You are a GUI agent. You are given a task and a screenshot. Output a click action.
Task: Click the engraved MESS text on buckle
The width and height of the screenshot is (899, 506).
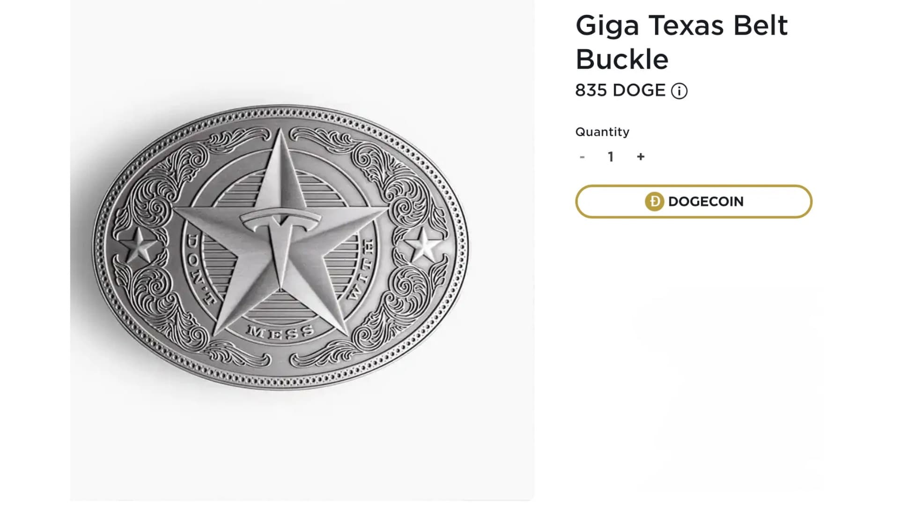coord(281,332)
